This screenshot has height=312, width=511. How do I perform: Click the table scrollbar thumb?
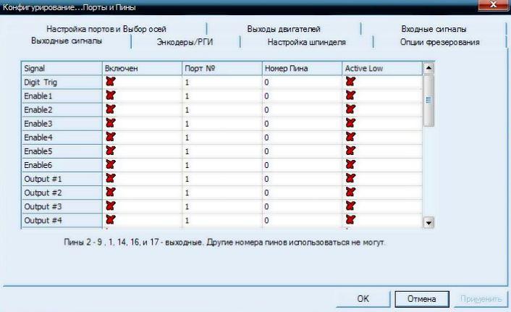pos(428,101)
